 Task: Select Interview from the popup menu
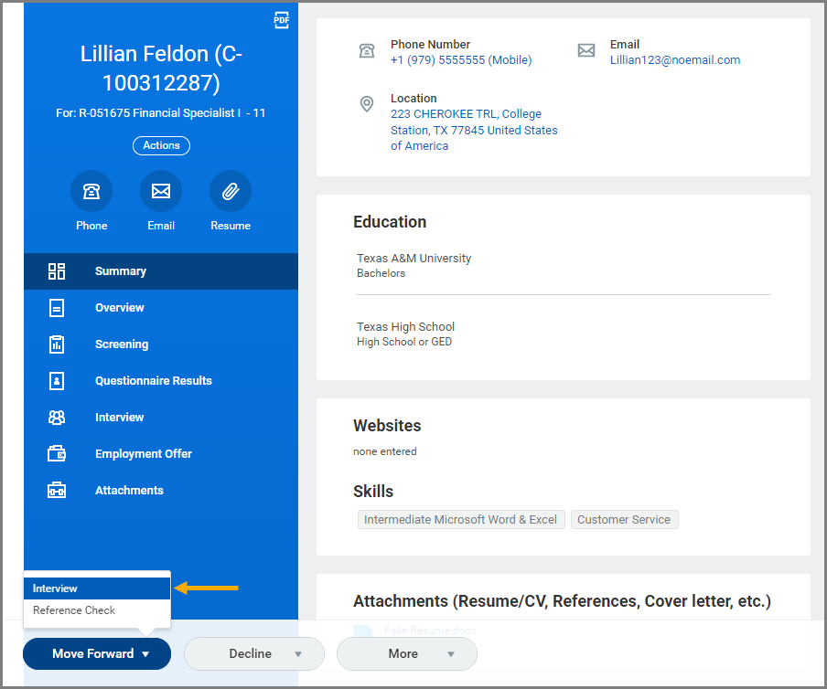click(x=97, y=588)
